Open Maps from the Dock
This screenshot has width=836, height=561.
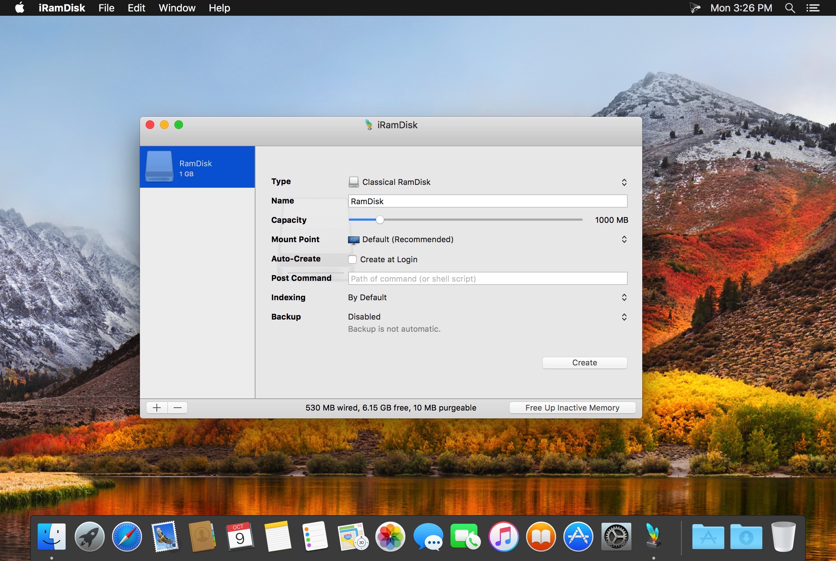point(353,536)
